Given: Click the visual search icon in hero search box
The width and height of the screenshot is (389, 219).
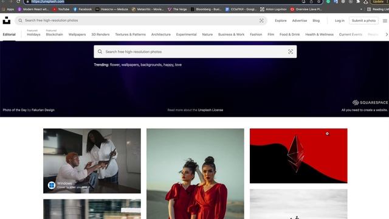Looking at the screenshot, I should (x=291, y=52).
